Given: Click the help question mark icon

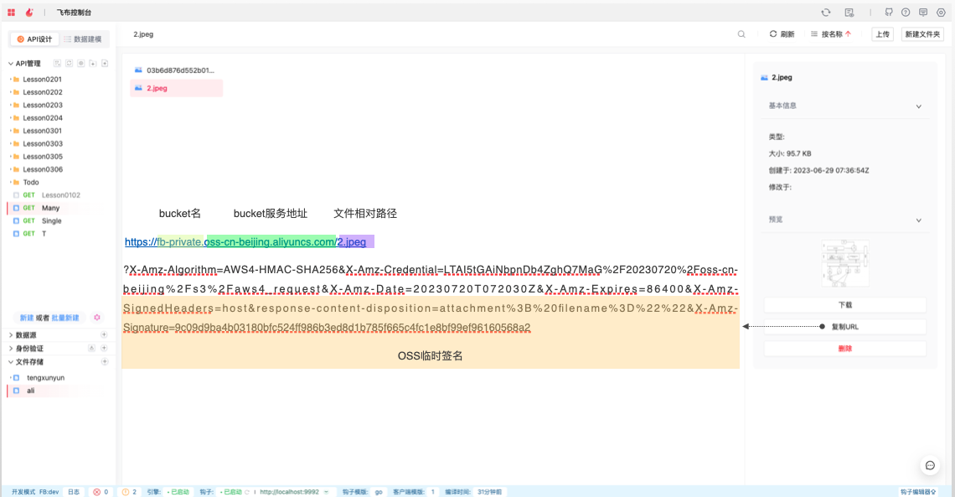Looking at the screenshot, I should [906, 13].
